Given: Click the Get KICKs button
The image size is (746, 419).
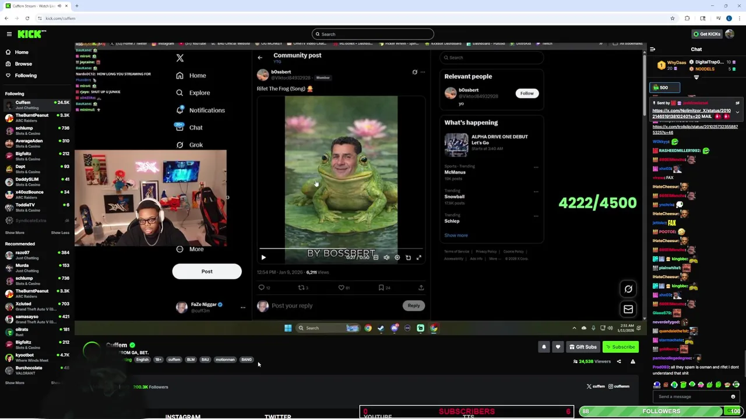Looking at the screenshot, I should click(707, 34).
